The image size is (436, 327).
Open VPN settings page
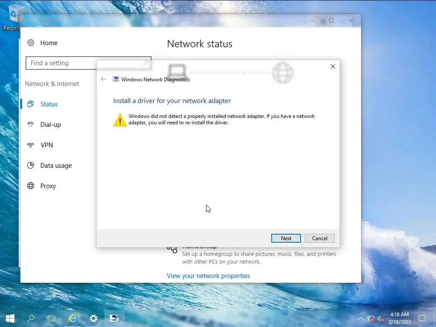coord(46,145)
